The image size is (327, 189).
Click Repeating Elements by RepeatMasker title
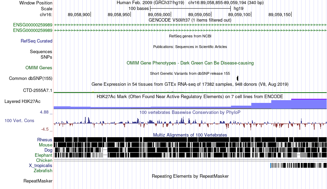pyautogui.click(x=190, y=176)
